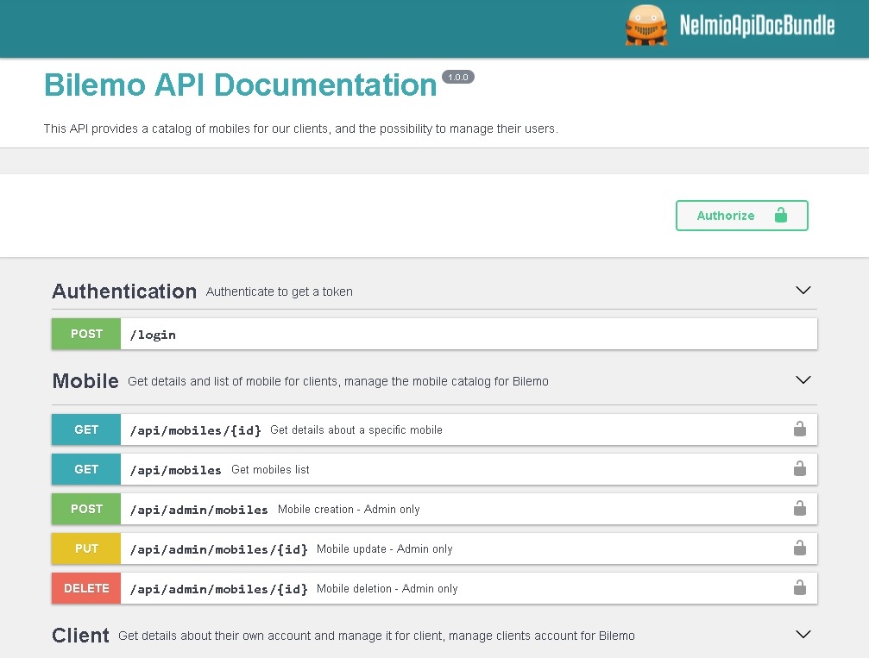Screen dimensions: 869x658
Task: Collapse the Client section chevron
Action: (x=803, y=634)
